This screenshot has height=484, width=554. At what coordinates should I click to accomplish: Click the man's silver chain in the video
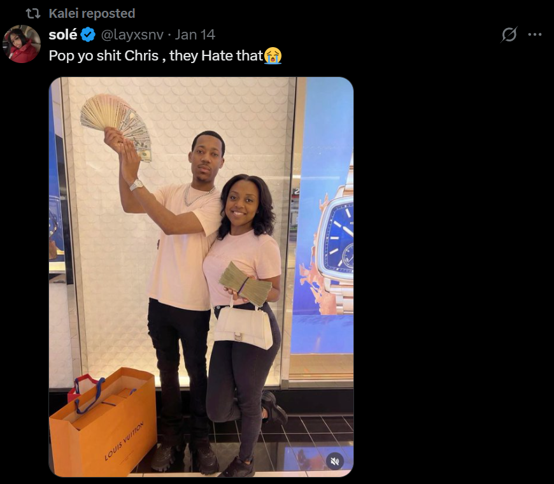tap(198, 196)
